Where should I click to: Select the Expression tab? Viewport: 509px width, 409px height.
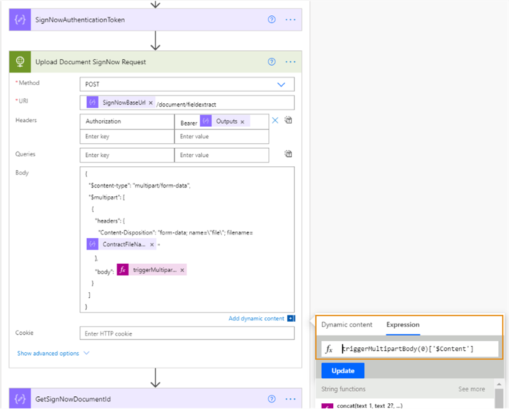coord(403,324)
